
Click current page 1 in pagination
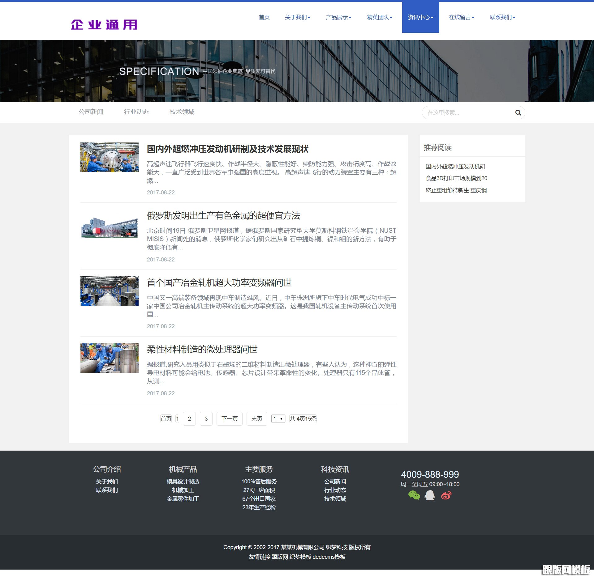tap(177, 419)
